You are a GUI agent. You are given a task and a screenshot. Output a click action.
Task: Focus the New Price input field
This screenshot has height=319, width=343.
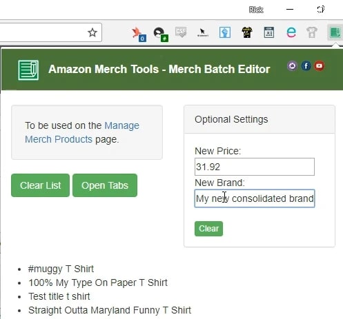(255, 167)
